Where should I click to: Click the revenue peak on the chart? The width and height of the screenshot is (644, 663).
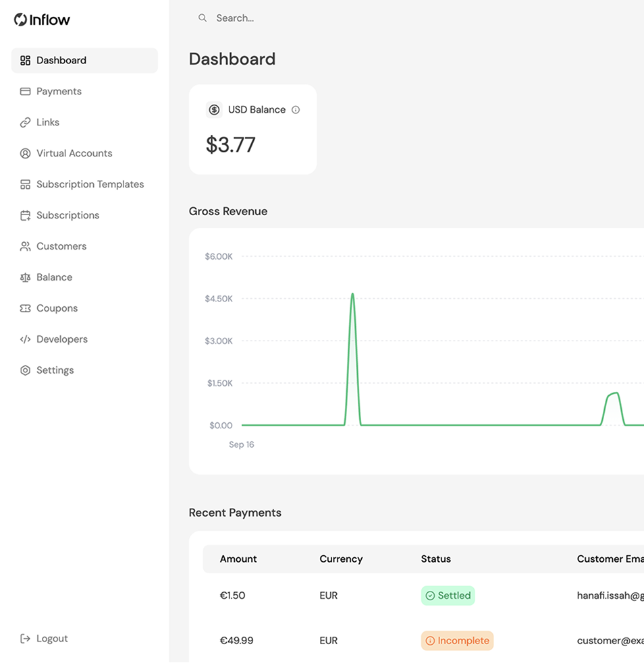tap(352, 294)
